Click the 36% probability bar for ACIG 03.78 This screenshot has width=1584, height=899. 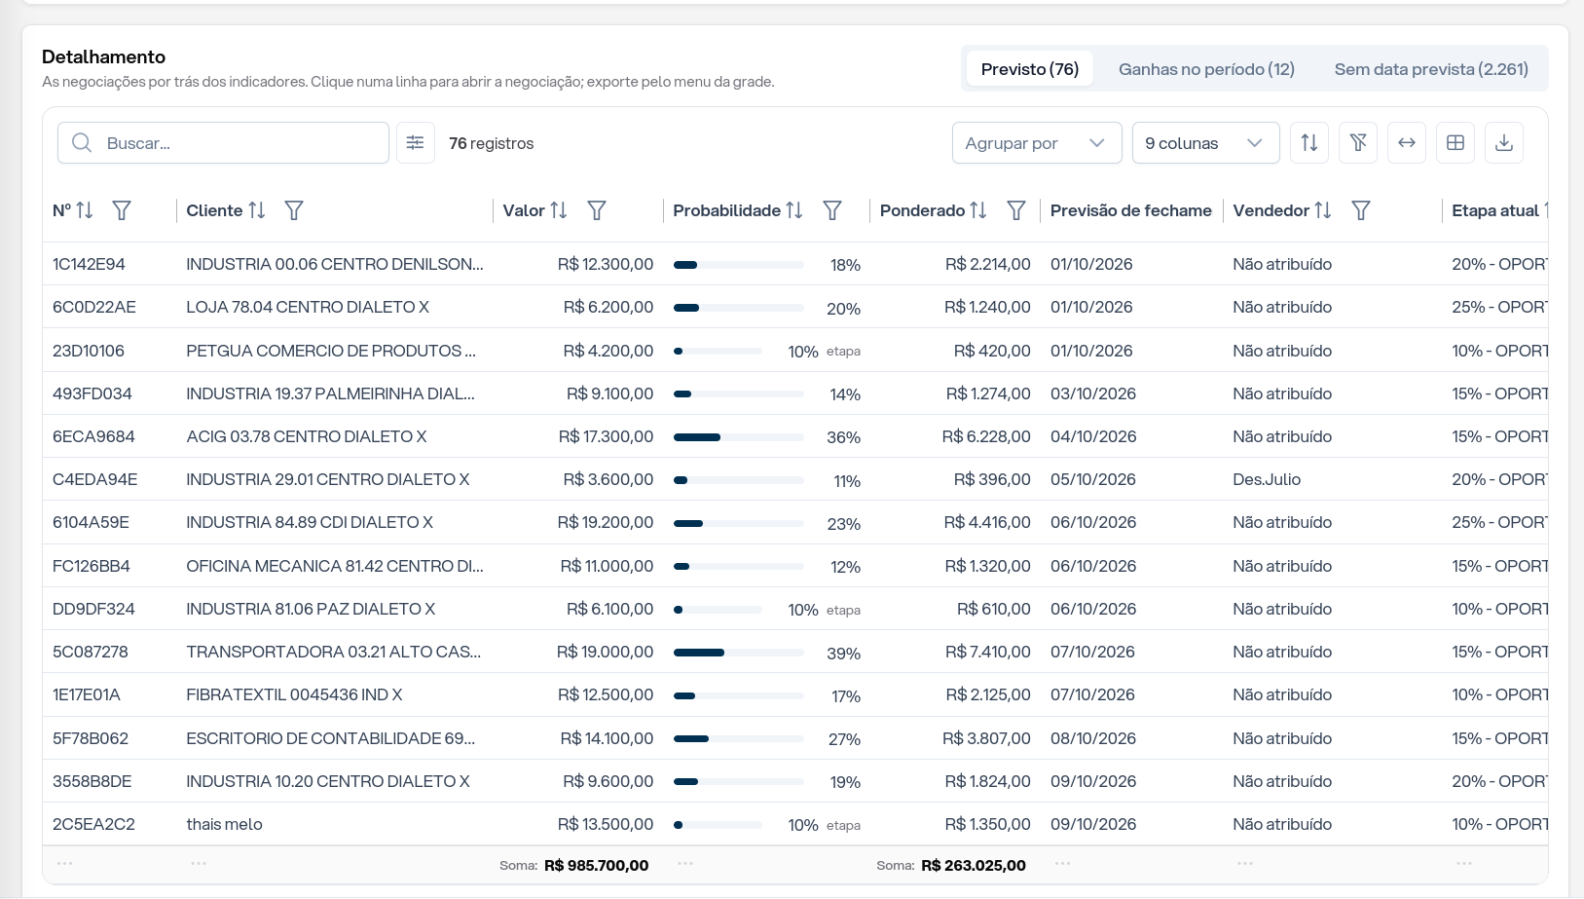(739, 437)
